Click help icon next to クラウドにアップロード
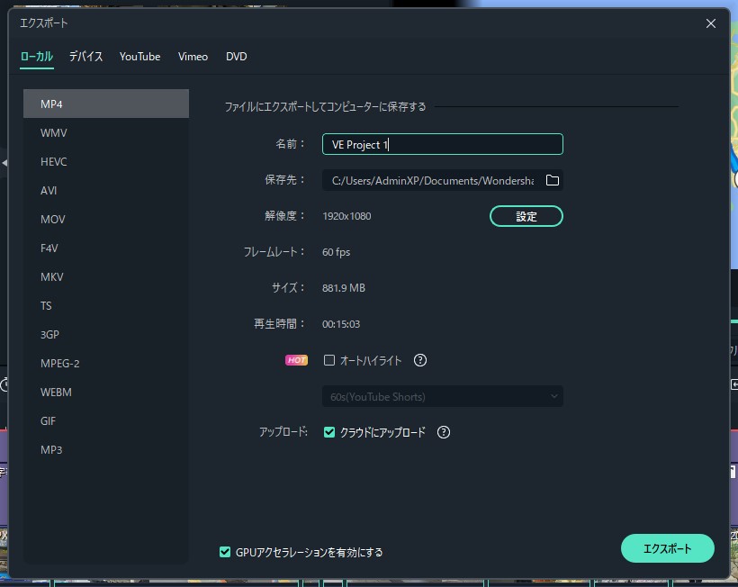 pyautogui.click(x=443, y=432)
